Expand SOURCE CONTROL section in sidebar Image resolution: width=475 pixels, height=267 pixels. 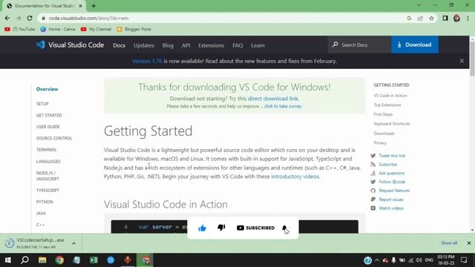54,138
